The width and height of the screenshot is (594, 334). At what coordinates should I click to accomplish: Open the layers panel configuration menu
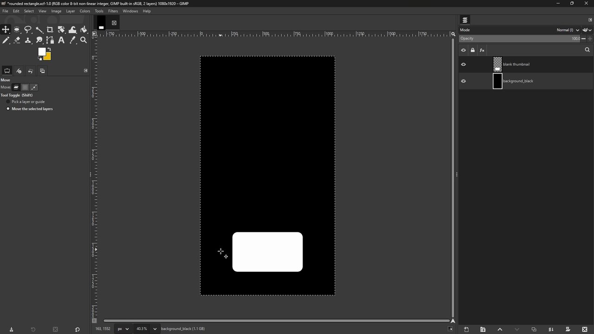pos(590,20)
